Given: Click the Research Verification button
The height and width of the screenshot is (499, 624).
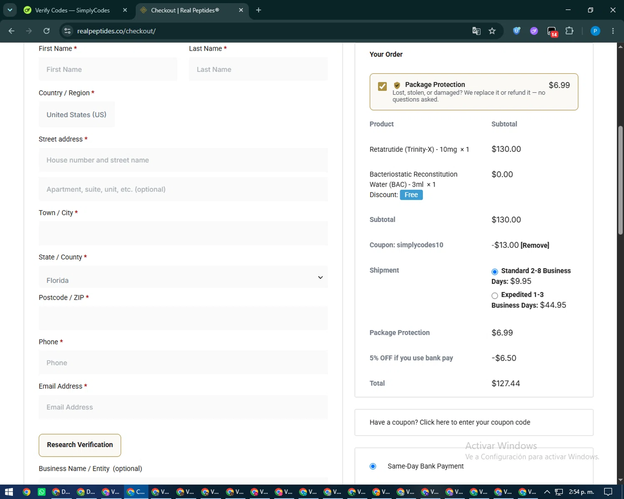Looking at the screenshot, I should [x=80, y=445].
